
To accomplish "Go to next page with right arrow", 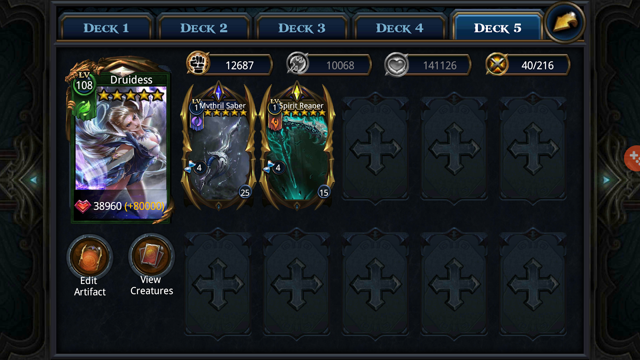I will 607,180.
